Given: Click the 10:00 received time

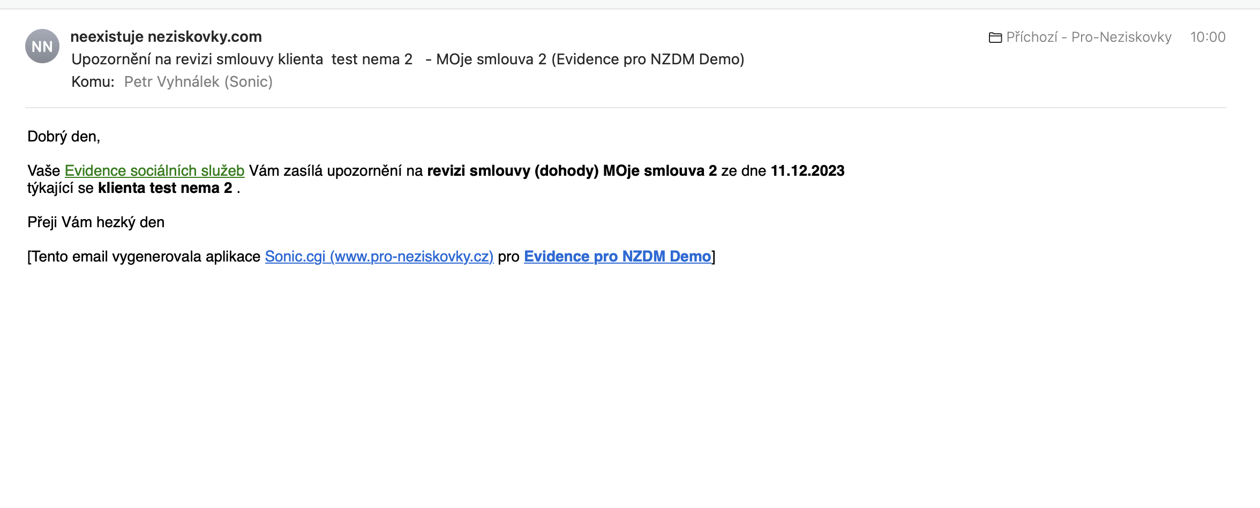Looking at the screenshot, I should pos(1207,37).
